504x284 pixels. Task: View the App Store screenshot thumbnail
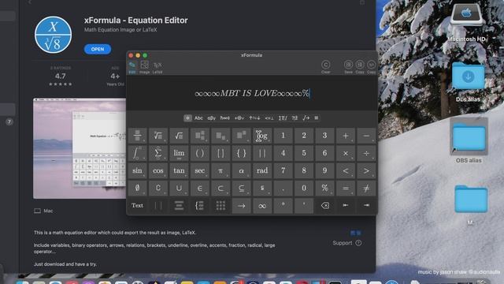click(80, 149)
